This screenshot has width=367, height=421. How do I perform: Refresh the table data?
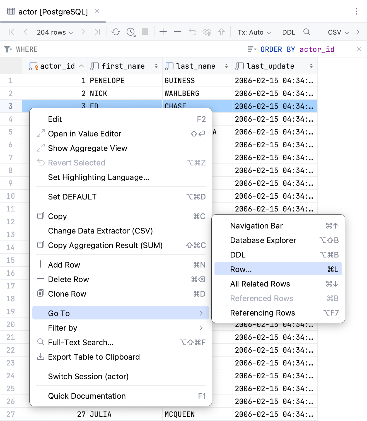pyautogui.click(x=116, y=32)
